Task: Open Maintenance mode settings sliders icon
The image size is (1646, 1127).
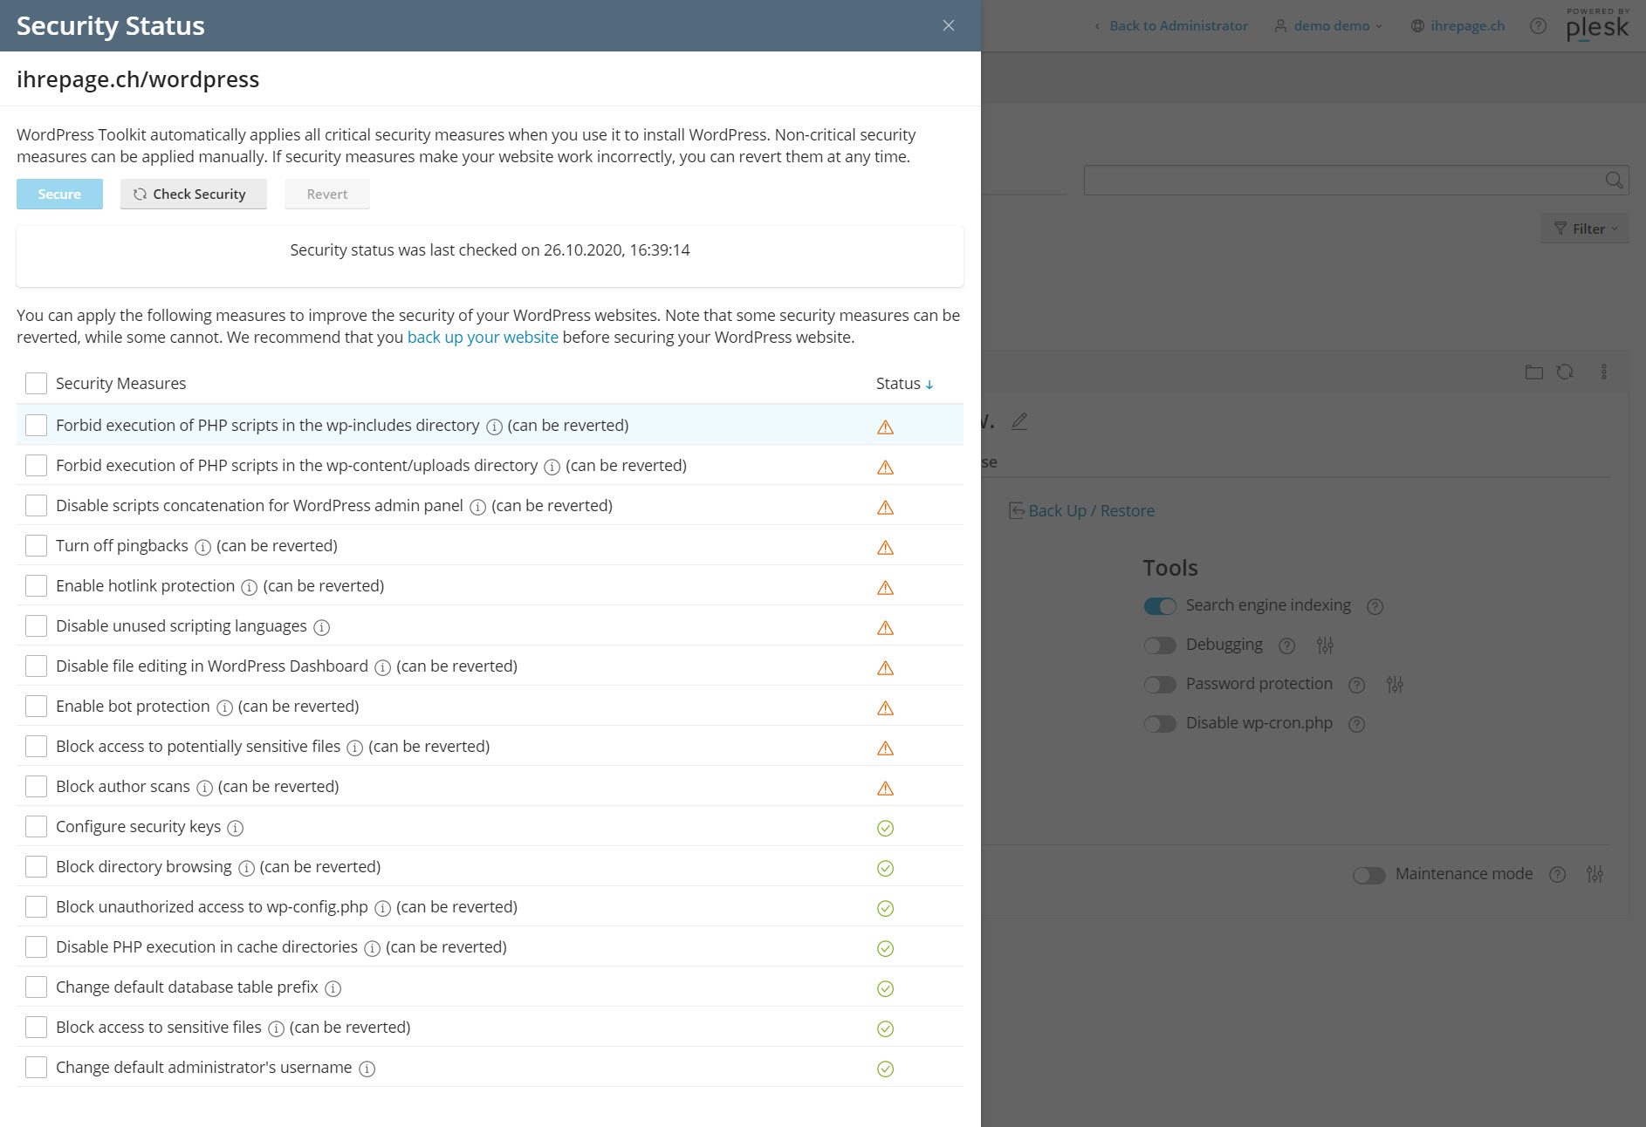Action: pyautogui.click(x=1595, y=873)
